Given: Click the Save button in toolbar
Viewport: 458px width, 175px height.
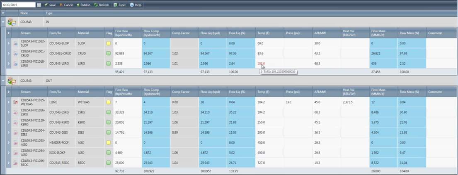Looking at the screenshot, I should pos(50,5).
